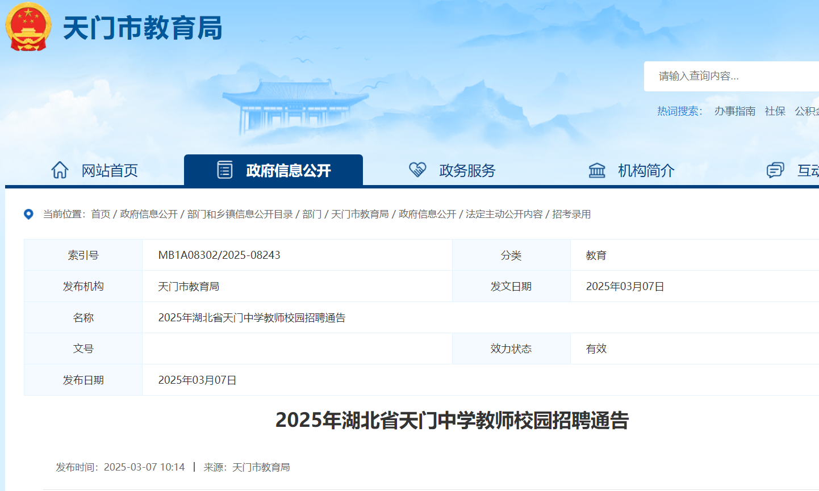The width and height of the screenshot is (819, 491).
Task: Click index number MB1A08302/2025-08243
Action: pyautogui.click(x=219, y=255)
